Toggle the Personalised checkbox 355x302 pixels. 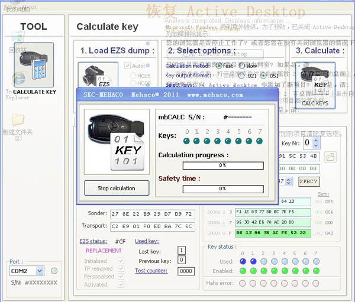click(121, 277)
